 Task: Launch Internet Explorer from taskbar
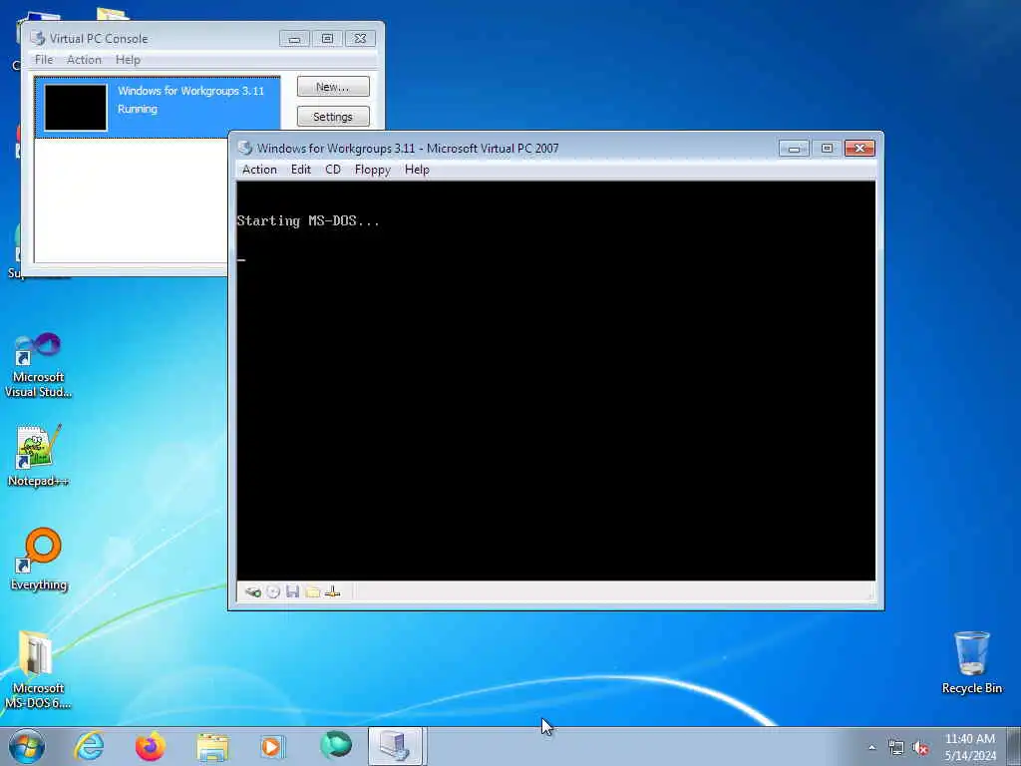[89, 746]
